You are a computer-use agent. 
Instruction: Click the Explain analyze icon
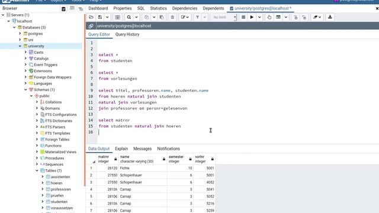tap(278, 17)
